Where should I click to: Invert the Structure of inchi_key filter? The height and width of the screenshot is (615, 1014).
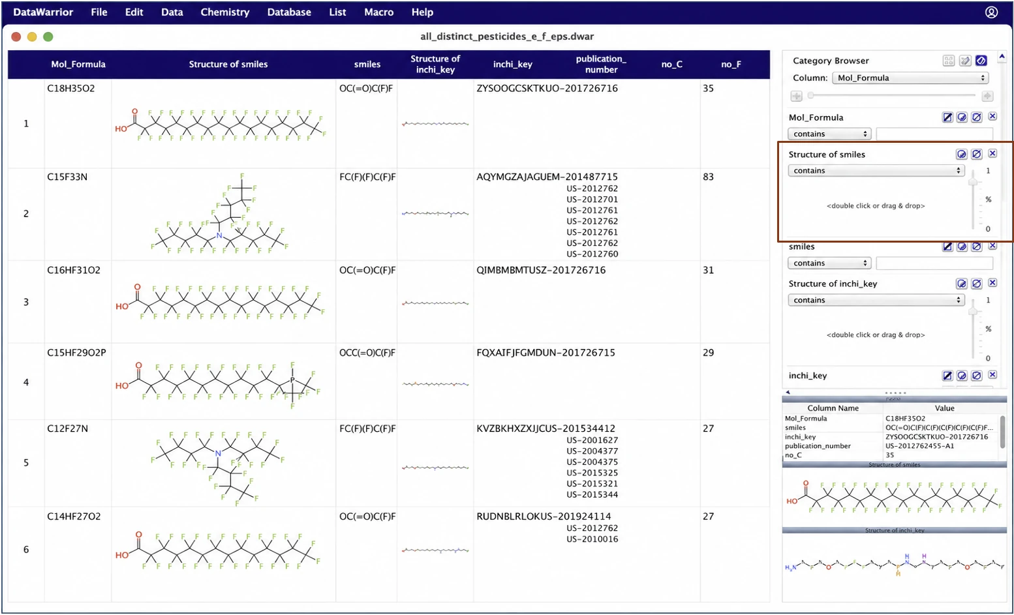pos(962,284)
